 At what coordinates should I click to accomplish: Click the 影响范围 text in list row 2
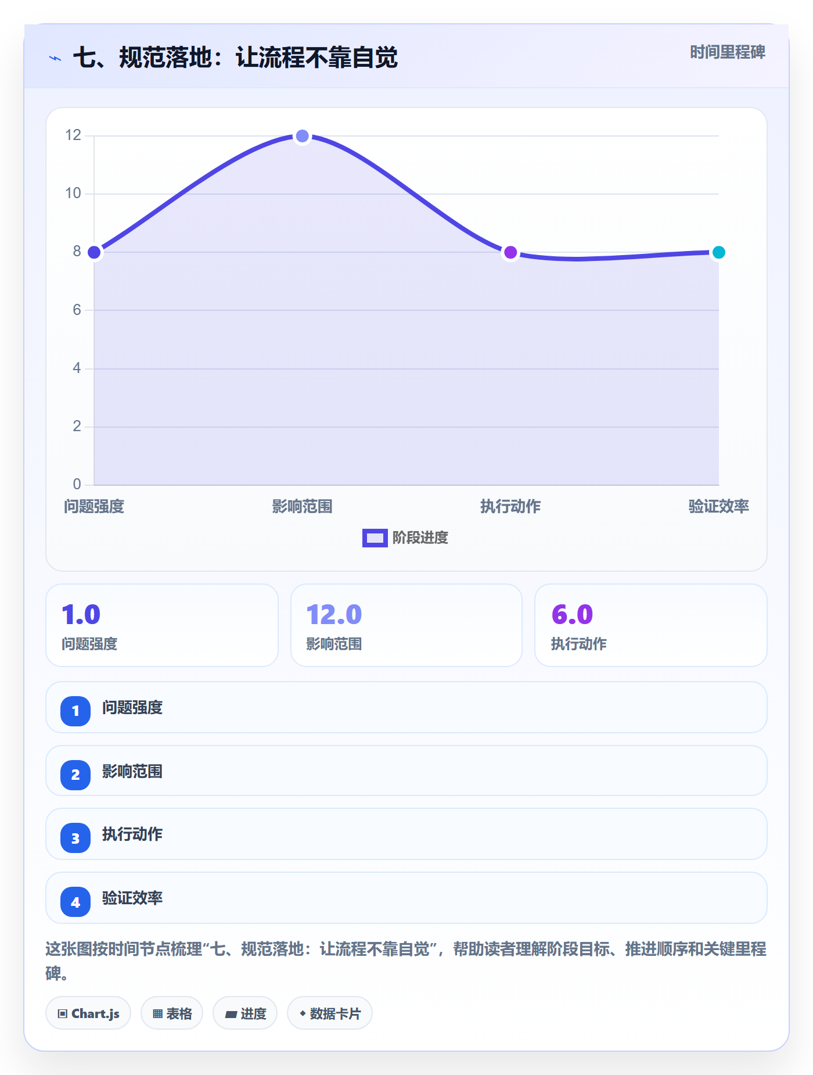(132, 772)
